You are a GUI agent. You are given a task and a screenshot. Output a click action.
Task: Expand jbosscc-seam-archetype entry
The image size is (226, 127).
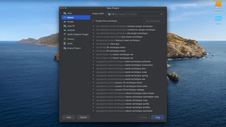93,40
